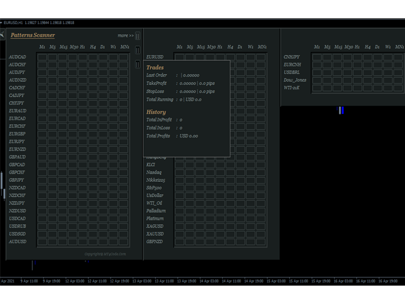Select the Palladium symbol label
This screenshot has height=304, width=405.
pyautogui.click(x=156, y=211)
